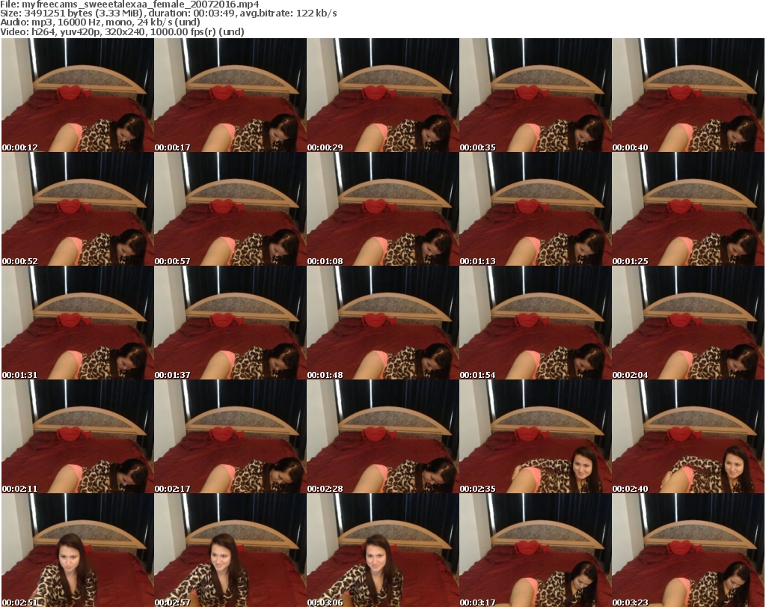766x607 pixels.
Task: Select the thumbnail timestamped 00:02:04
Action: pos(688,323)
